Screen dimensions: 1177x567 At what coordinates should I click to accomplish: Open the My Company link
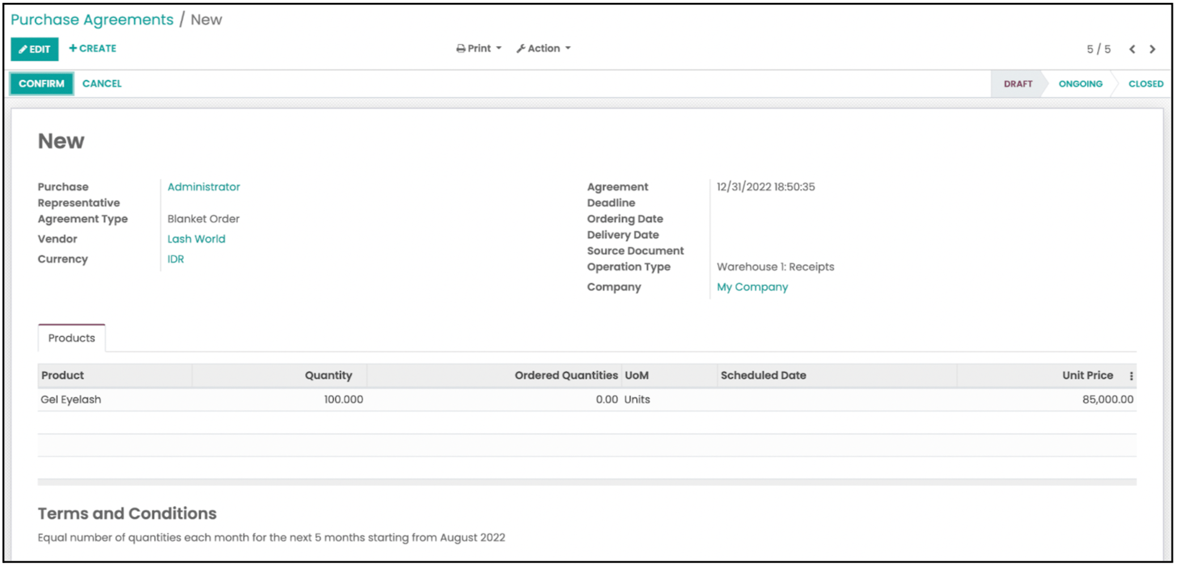[752, 287]
